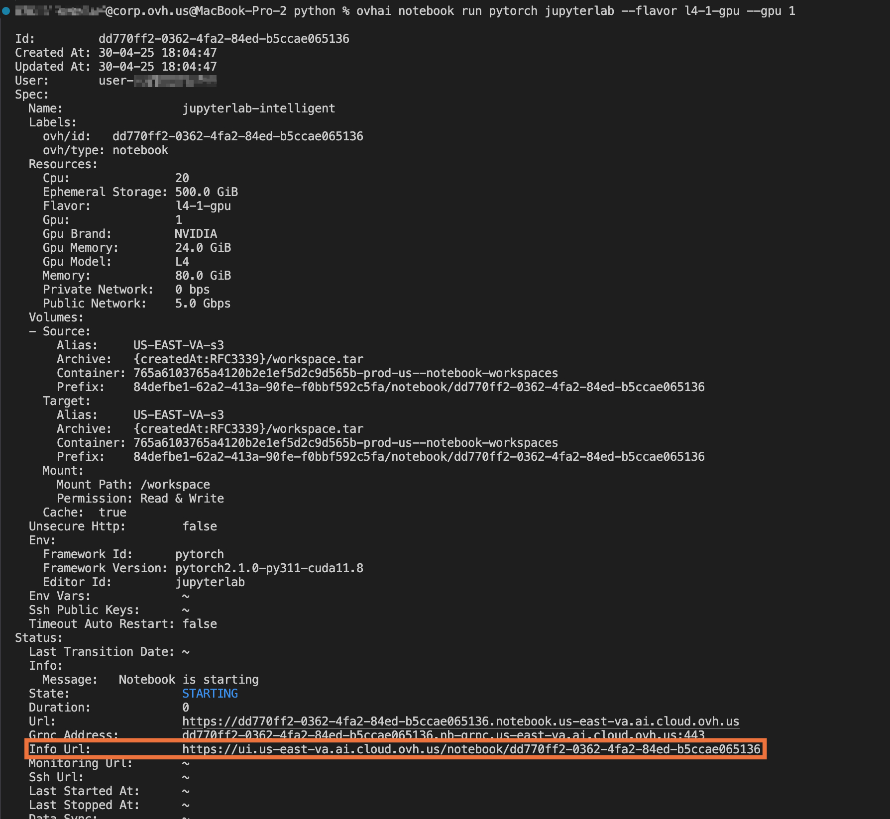This screenshot has height=819, width=890.
Task: Click the Monitoring Url label
Action: (81, 763)
